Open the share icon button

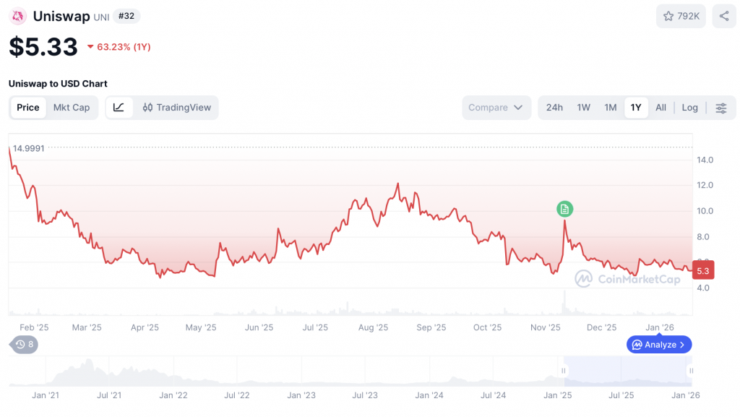coord(723,16)
